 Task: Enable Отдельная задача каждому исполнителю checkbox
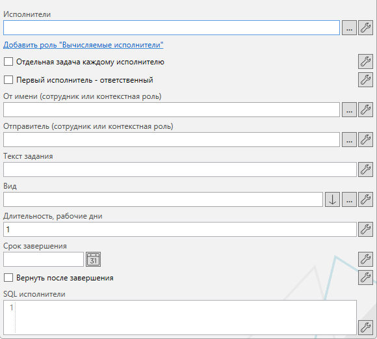8,62
